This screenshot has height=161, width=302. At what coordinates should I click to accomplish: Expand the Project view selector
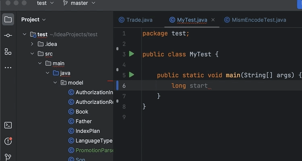tap(33, 19)
